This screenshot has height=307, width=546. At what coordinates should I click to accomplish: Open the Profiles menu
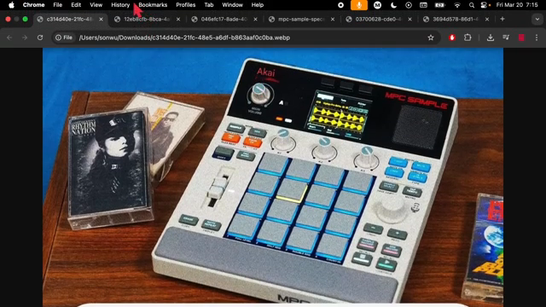pos(186,5)
